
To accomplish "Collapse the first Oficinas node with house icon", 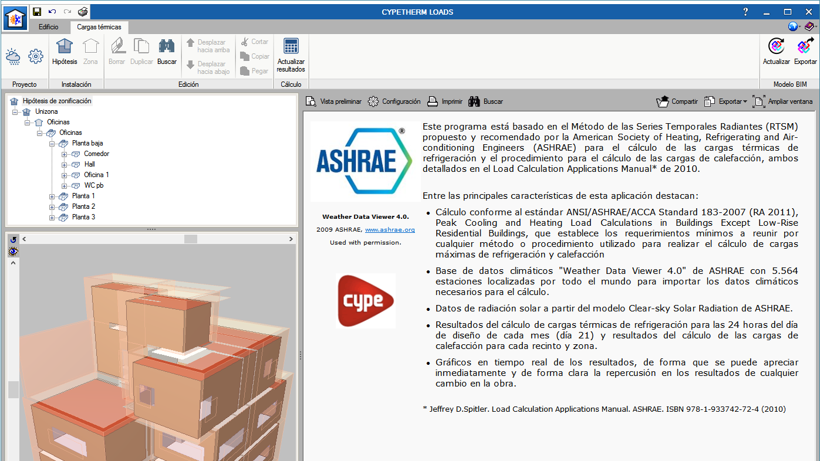I will point(28,122).
